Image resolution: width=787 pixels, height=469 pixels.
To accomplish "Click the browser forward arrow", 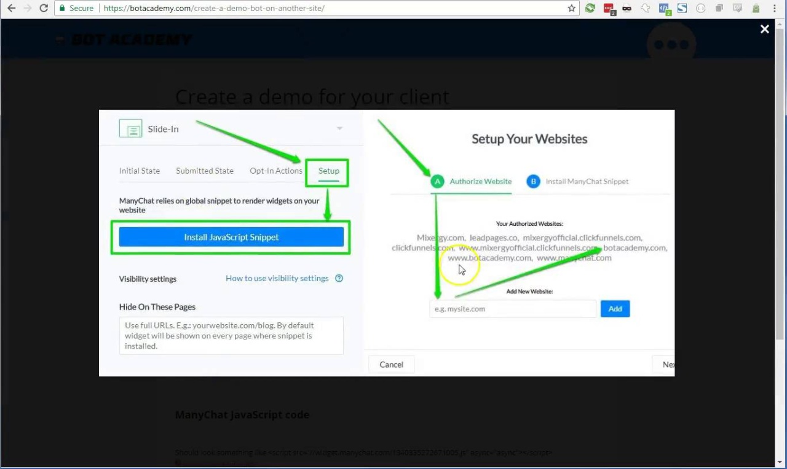I will 27,9.
